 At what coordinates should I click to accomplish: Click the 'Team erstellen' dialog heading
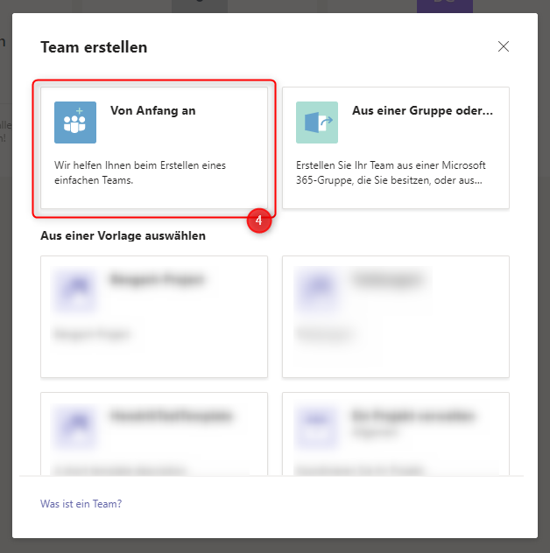point(94,47)
